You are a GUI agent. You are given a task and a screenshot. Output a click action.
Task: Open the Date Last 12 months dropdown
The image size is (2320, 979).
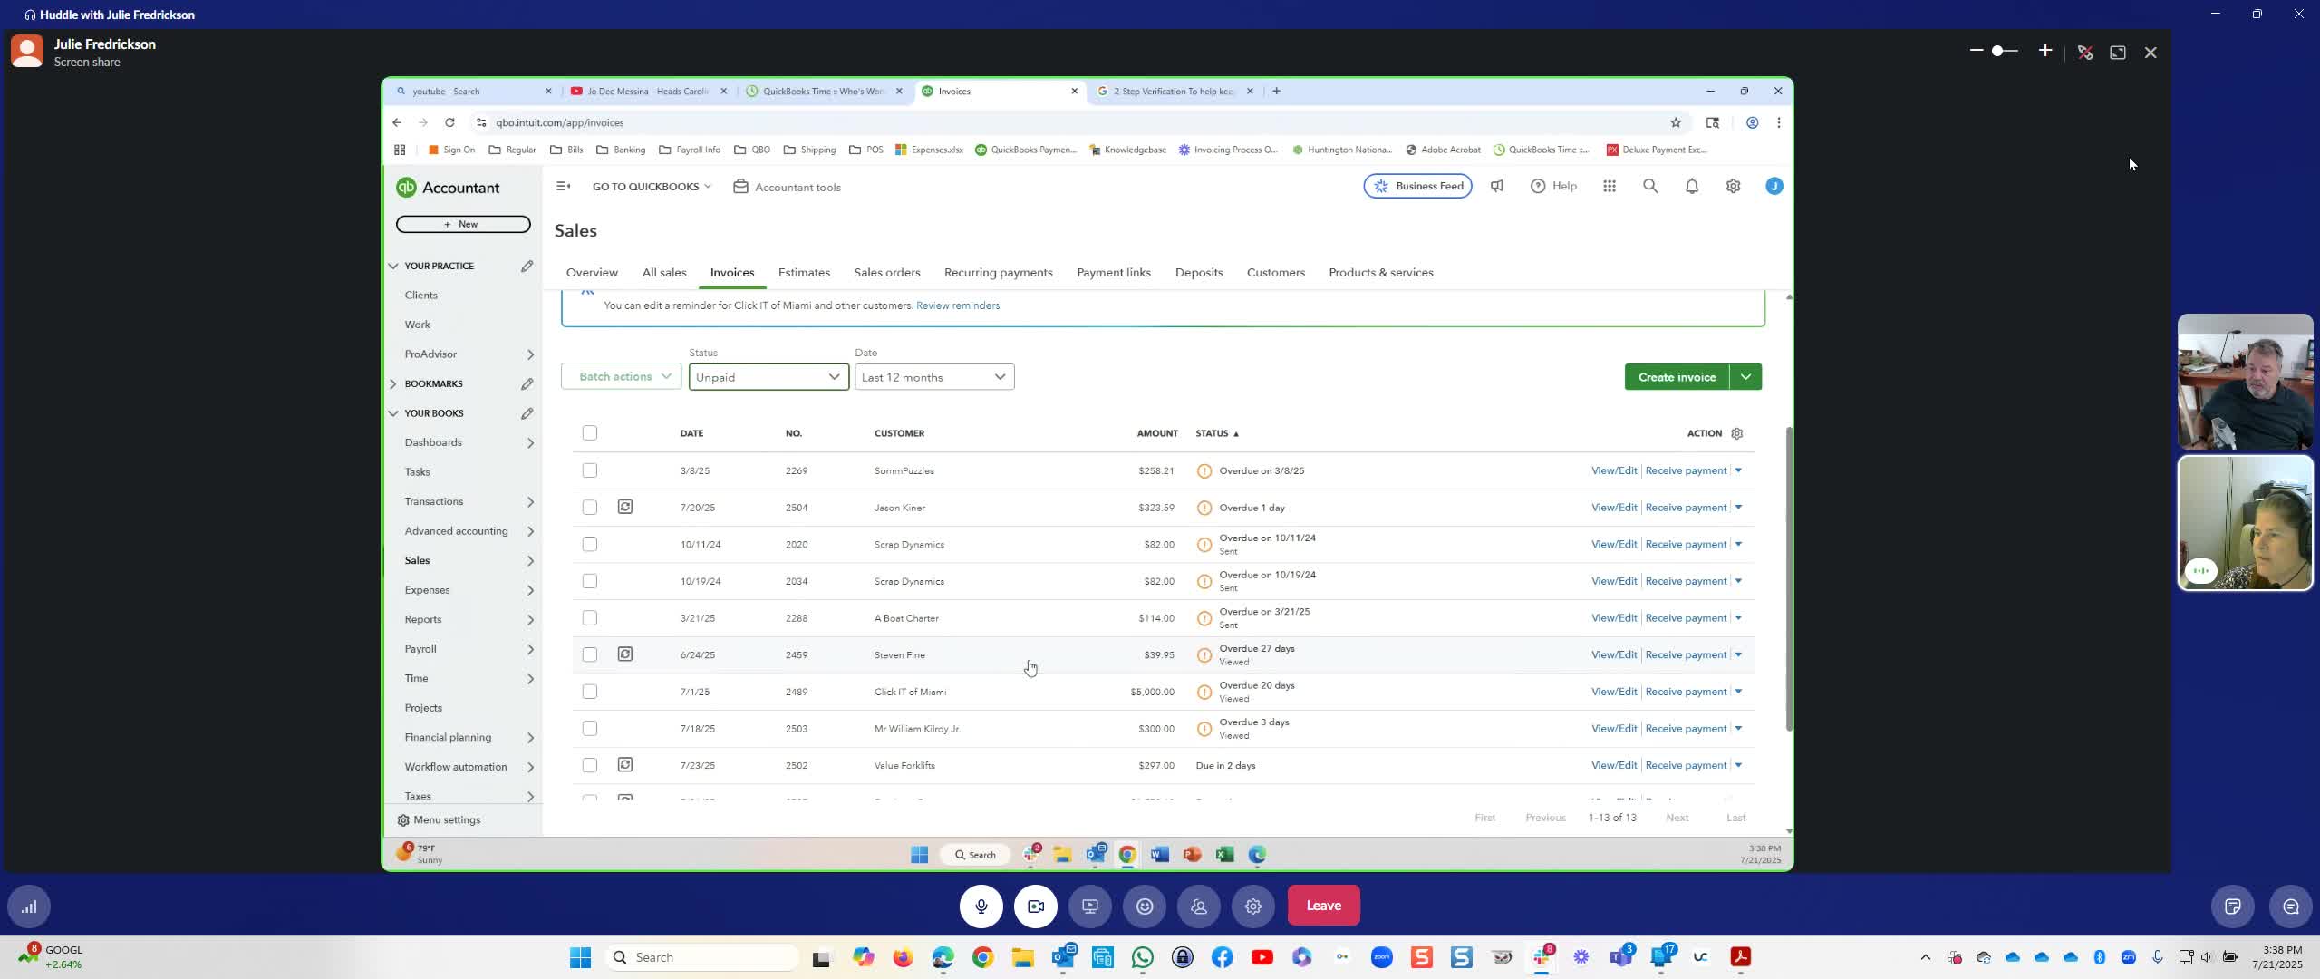(x=934, y=377)
